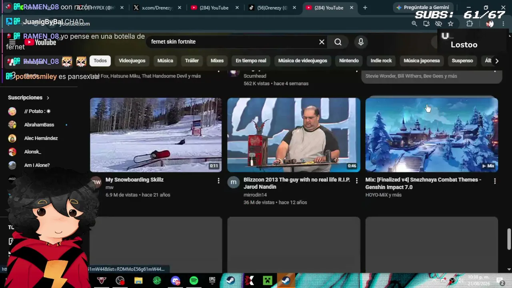The height and width of the screenshot is (288, 512).
Task: Play My Snowboarding Skillz video thumbnail
Action: point(156,135)
